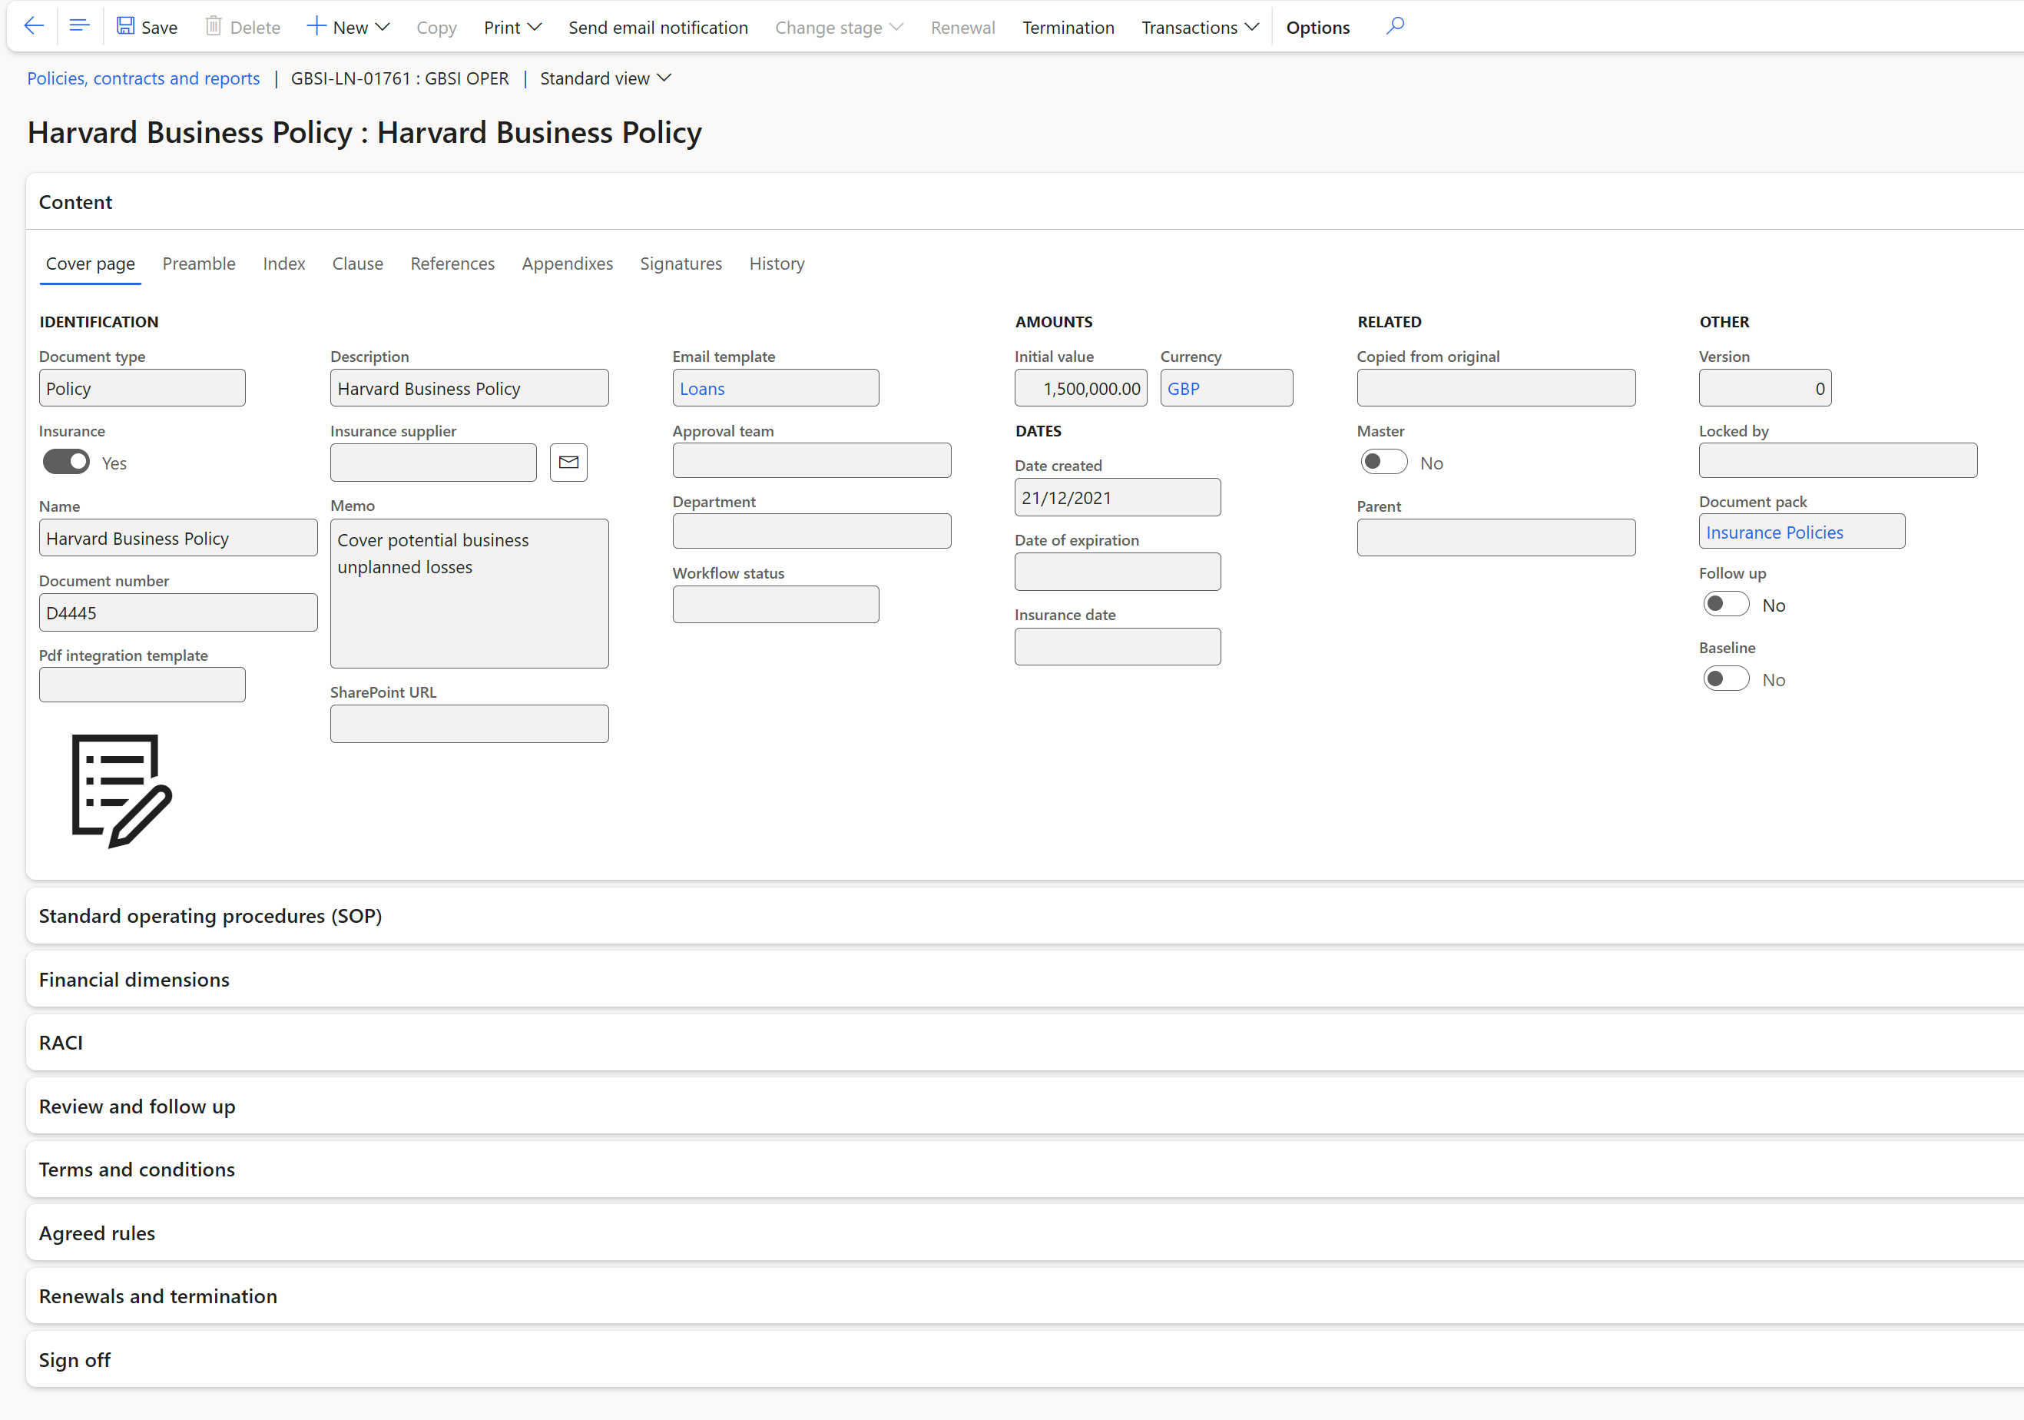Click the Date created field
Viewport: 2024px width, 1420px height.
click(x=1118, y=497)
